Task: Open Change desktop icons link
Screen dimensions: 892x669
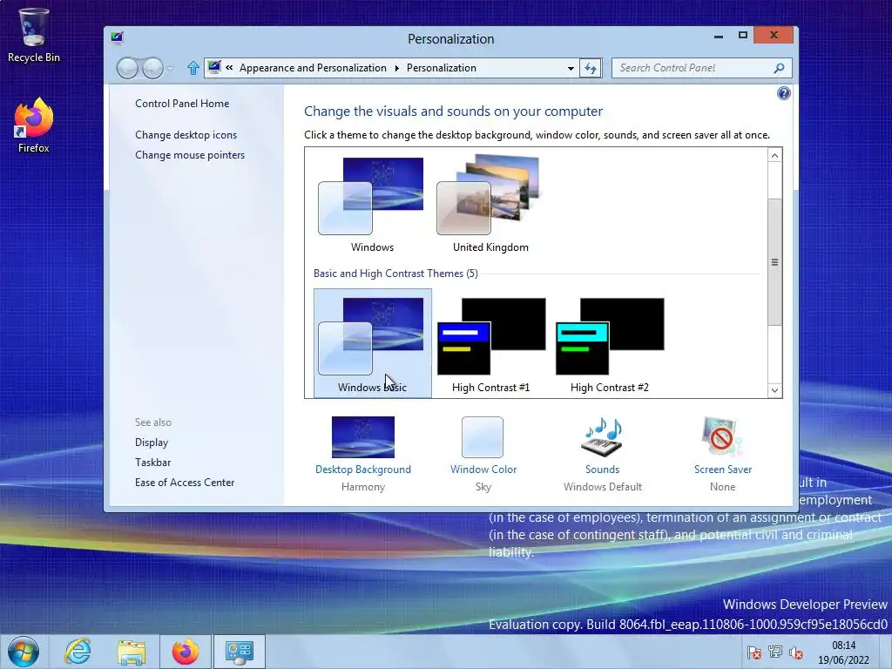Action: (186, 135)
